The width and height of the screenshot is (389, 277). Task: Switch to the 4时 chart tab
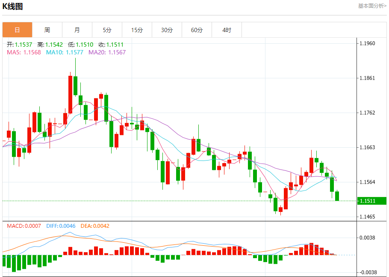[x=227, y=30]
